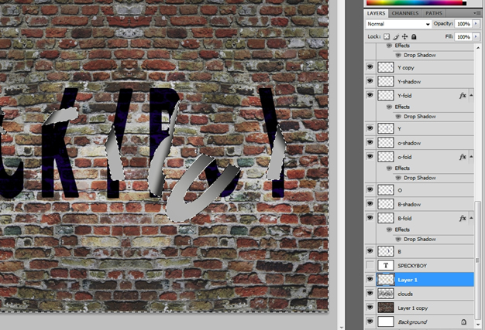
Task: Click thumbnail of the B layer
Action: 386,251
